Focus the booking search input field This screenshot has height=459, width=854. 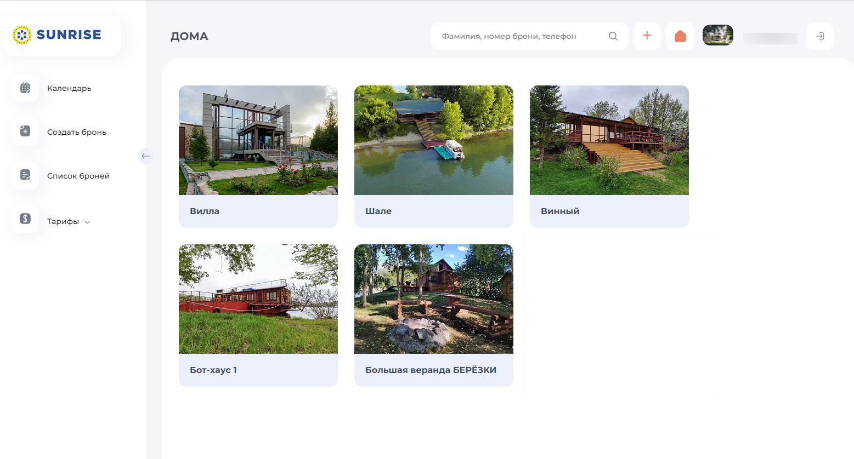pyautogui.click(x=518, y=36)
